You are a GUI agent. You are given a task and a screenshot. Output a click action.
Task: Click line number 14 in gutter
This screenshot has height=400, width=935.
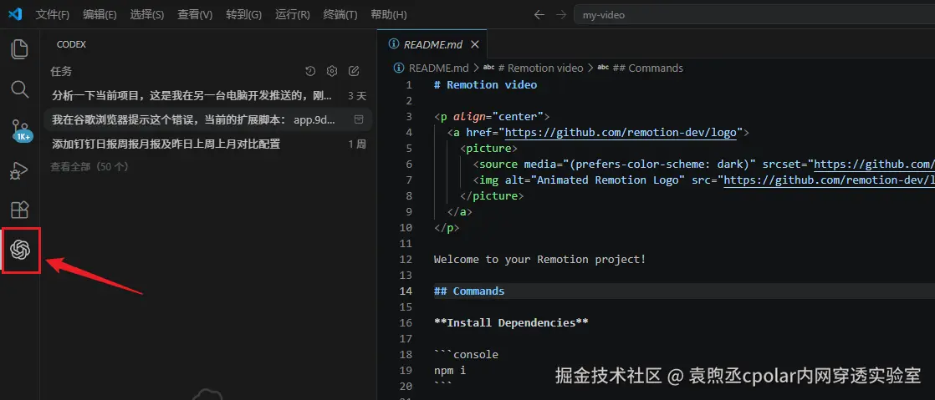point(406,291)
